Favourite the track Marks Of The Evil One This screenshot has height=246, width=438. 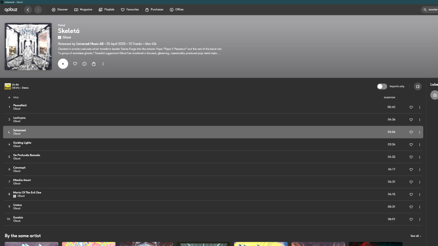pos(411,194)
